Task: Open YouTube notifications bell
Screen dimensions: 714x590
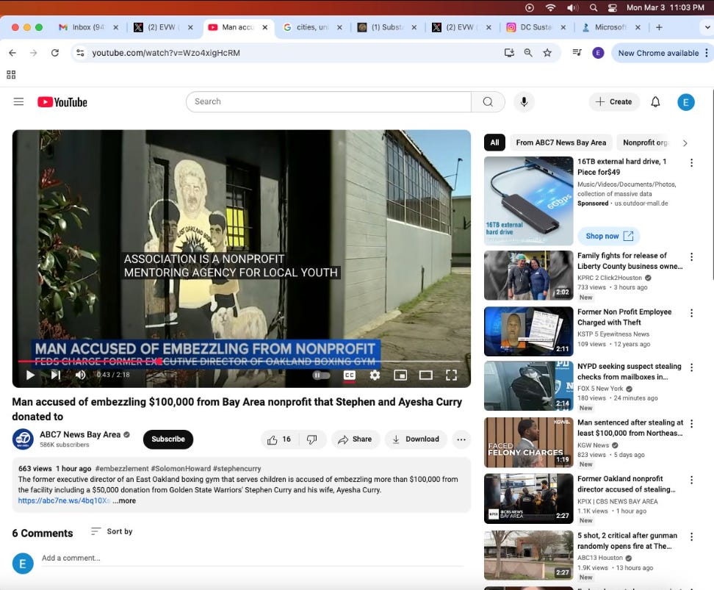Action: pos(655,101)
